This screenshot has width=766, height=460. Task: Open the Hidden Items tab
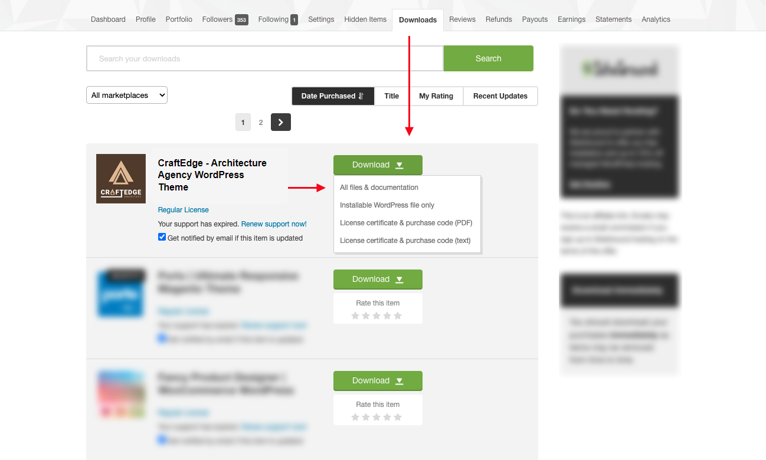pyautogui.click(x=365, y=19)
